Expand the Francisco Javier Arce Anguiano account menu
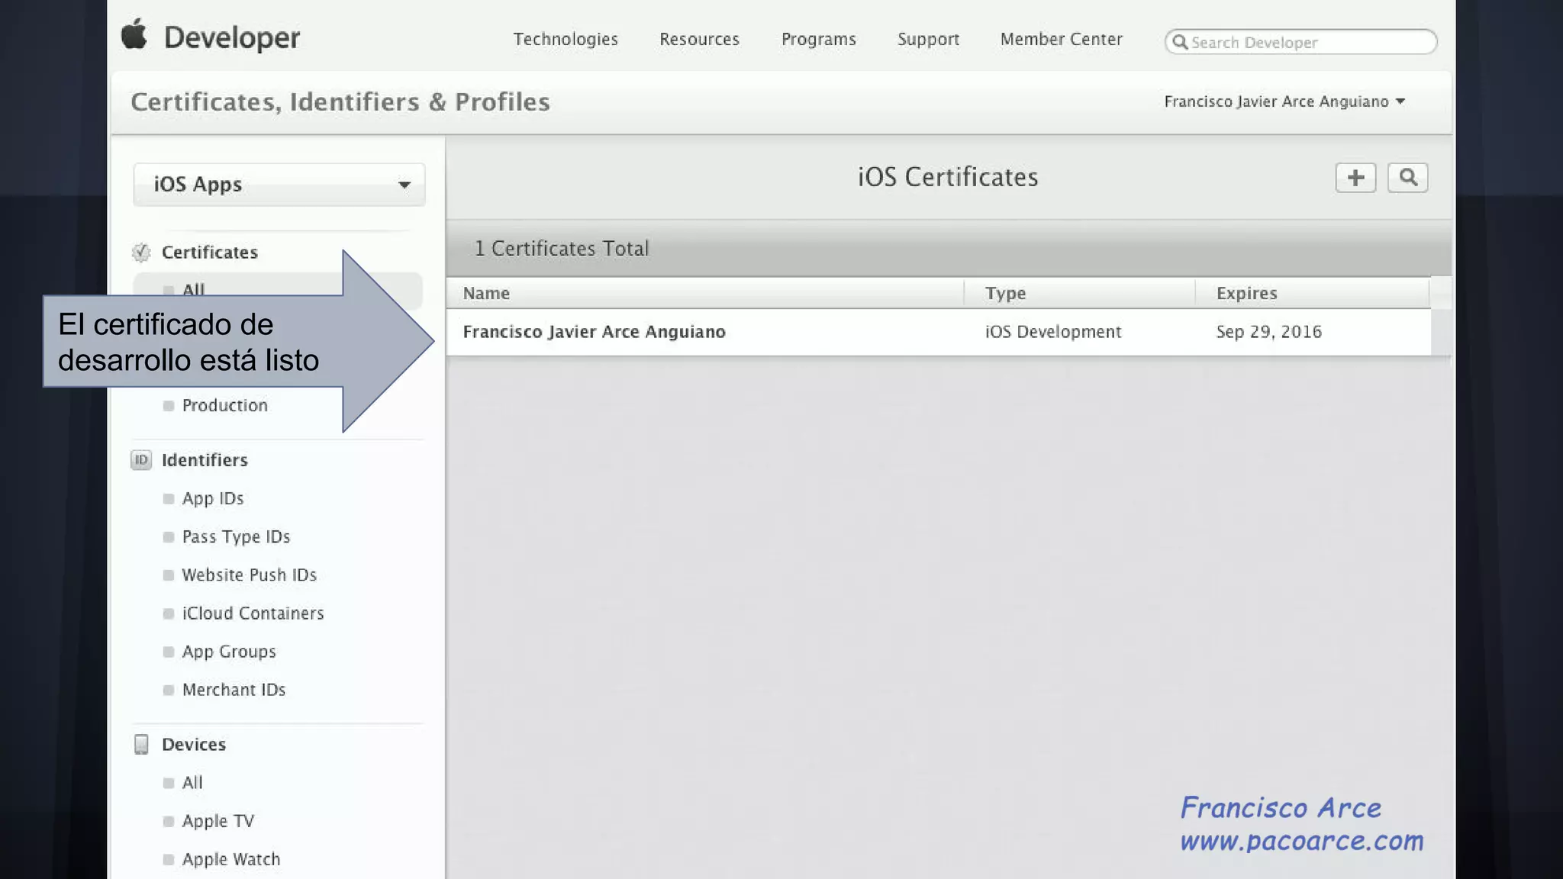Image resolution: width=1563 pixels, height=879 pixels. (1284, 101)
